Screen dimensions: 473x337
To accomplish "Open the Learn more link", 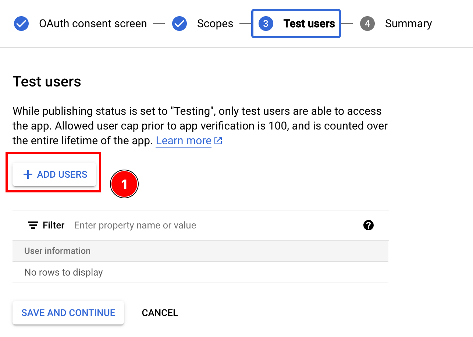I will [x=184, y=141].
